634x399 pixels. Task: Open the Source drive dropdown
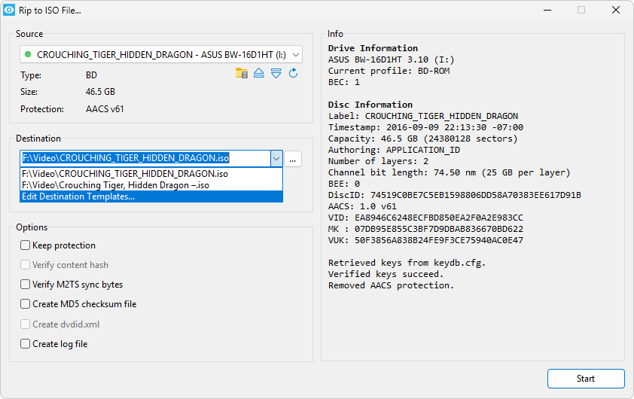(x=295, y=54)
